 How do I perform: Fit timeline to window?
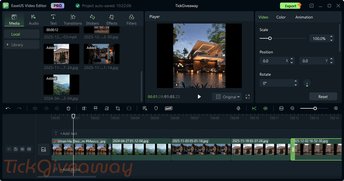(281, 109)
